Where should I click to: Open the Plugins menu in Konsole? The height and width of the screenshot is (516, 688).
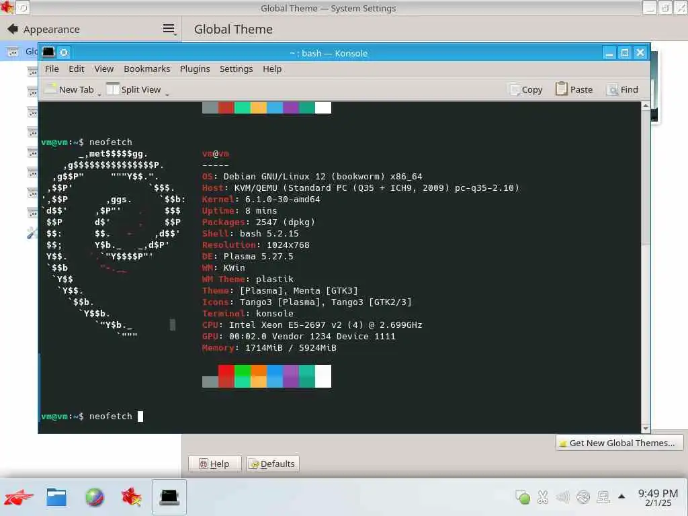click(195, 69)
